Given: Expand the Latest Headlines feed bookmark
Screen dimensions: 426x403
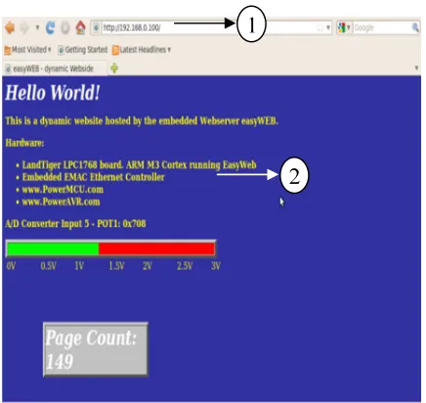Looking at the screenshot, I should 142,50.
